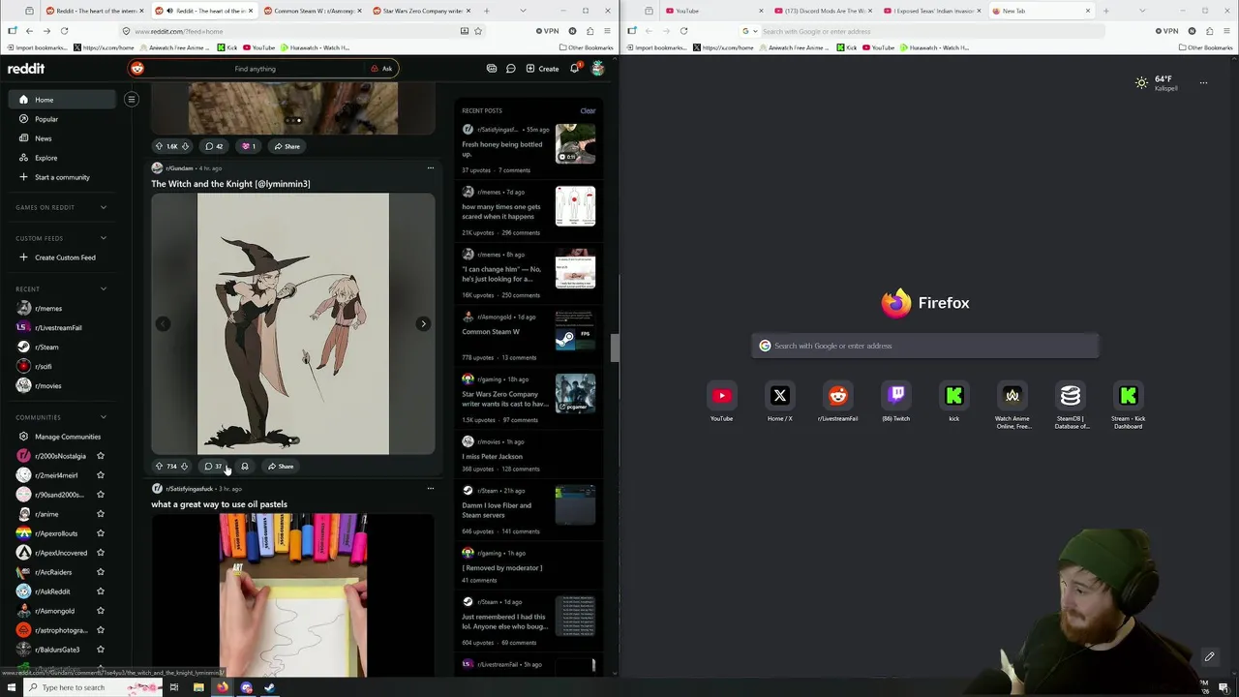Collapse Reddit left navigation sidebar
The height and width of the screenshot is (697, 1239).
click(x=132, y=99)
